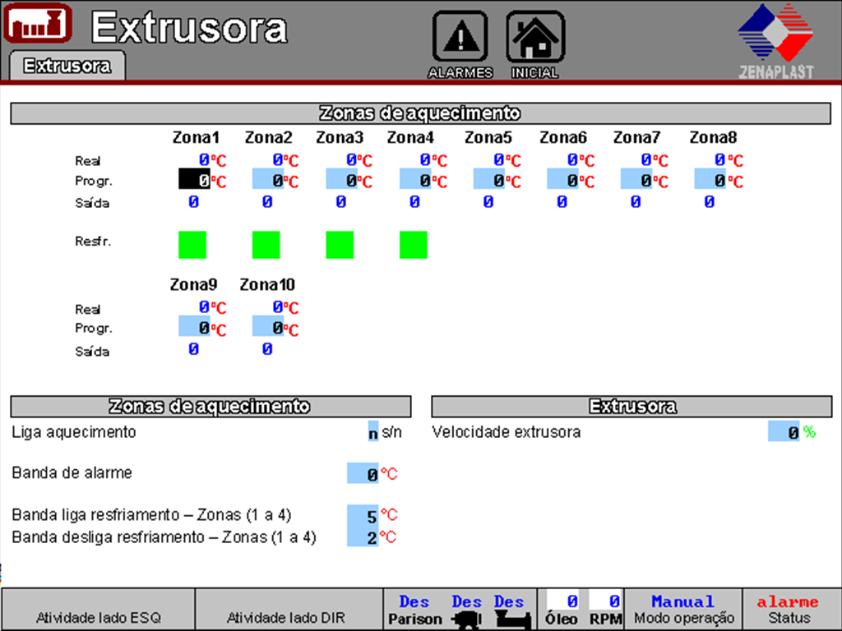
Task: Edit the Velocidade extrusora percentage field
Action: click(x=784, y=431)
